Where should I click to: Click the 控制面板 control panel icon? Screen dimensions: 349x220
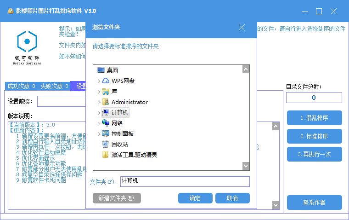(106, 133)
